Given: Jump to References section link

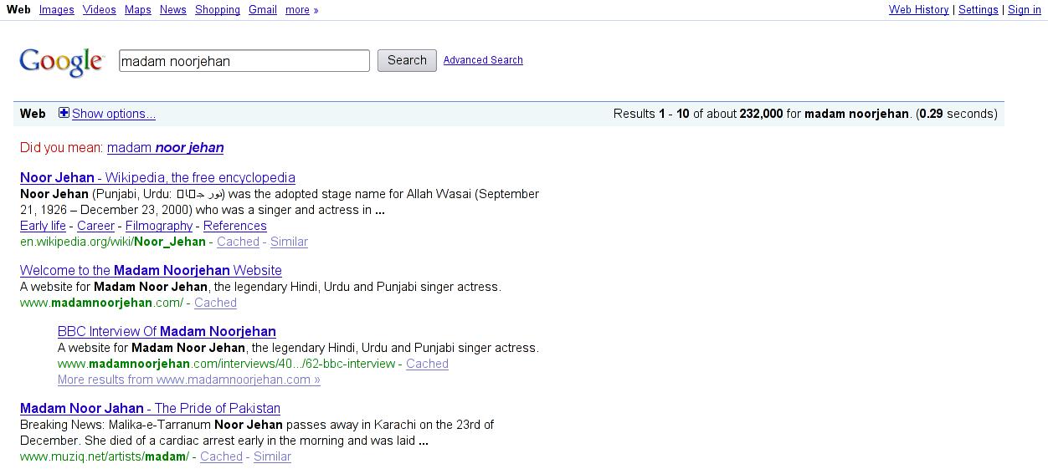Looking at the screenshot, I should [235, 226].
